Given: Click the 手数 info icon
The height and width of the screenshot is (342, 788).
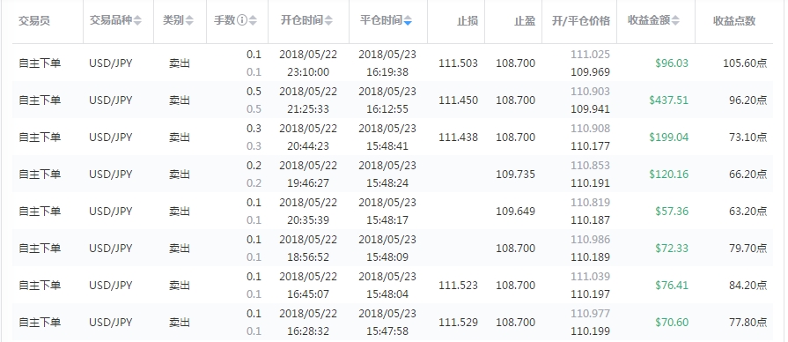Looking at the screenshot, I should [243, 21].
